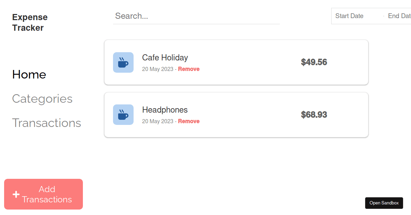Click the Expense Tracker title
Screen dimensions: 411x215
click(x=30, y=22)
